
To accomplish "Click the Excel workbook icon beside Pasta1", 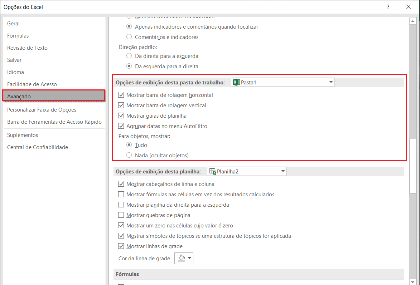I will (x=236, y=83).
